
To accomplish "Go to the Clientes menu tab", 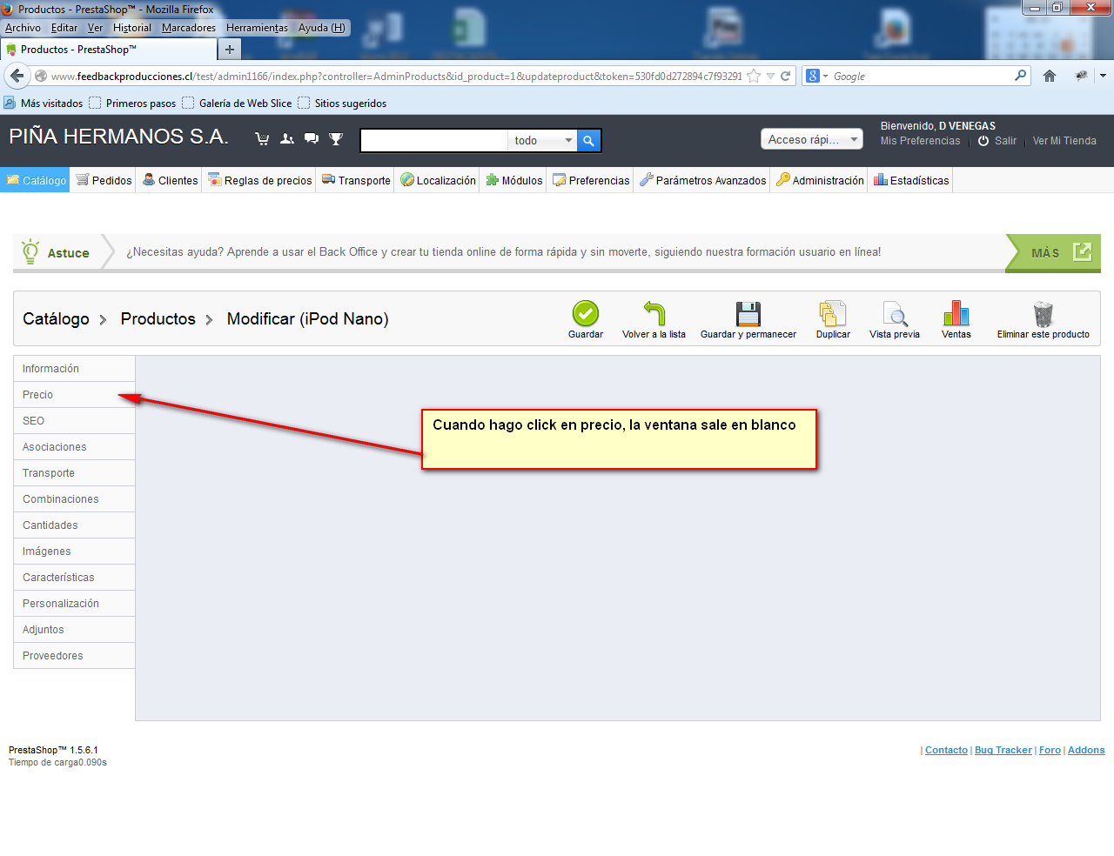I will pyautogui.click(x=170, y=180).
